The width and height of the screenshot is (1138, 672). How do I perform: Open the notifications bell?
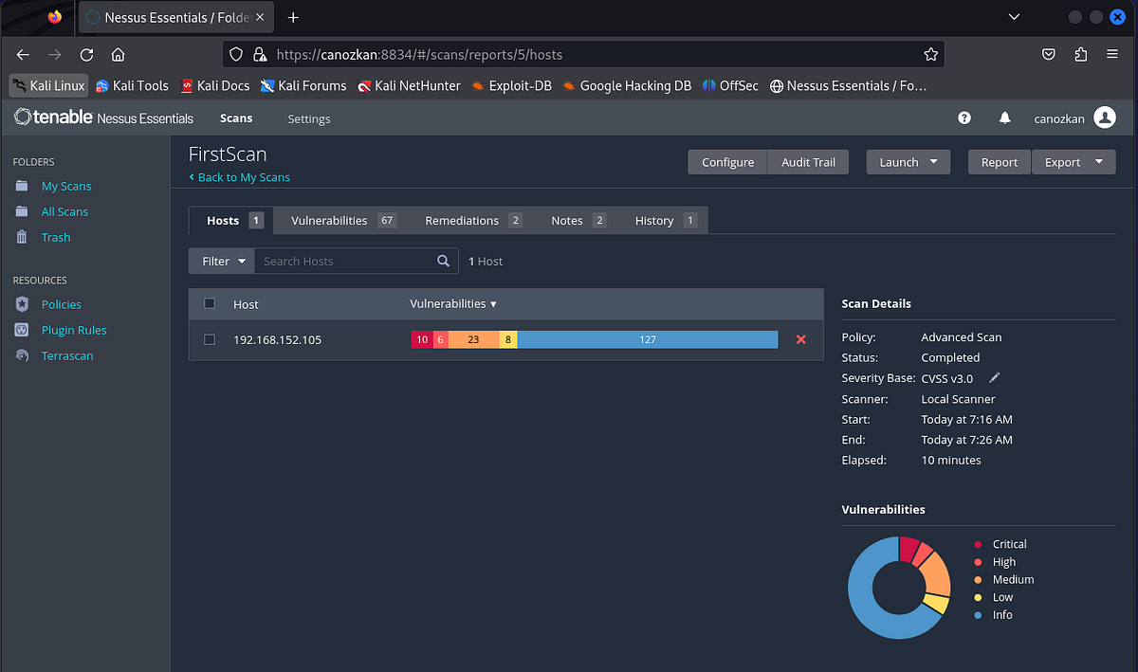(1005, 118)
